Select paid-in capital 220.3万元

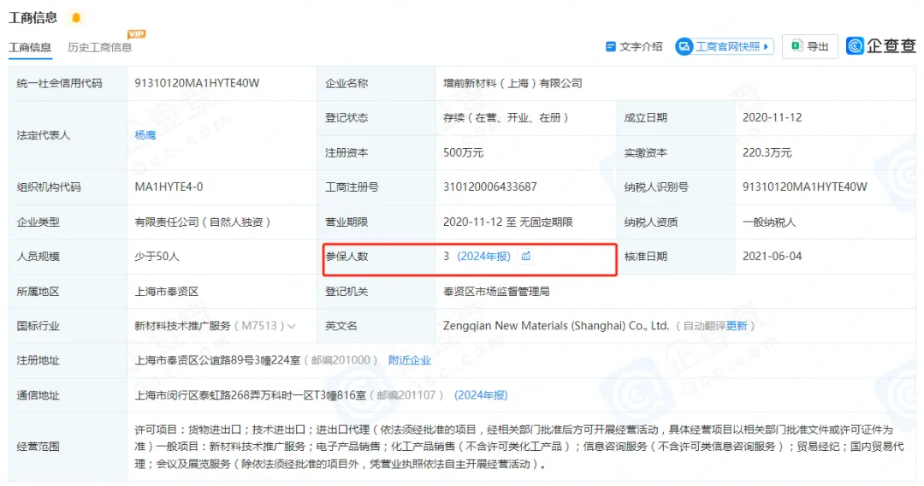coord(767,152)
